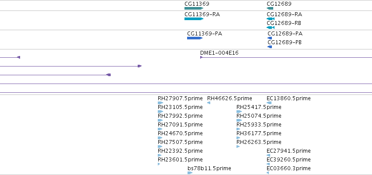372x175 pixels.
Task: Select the CG11369 gene arrow
Action: (x=194, y=8)
